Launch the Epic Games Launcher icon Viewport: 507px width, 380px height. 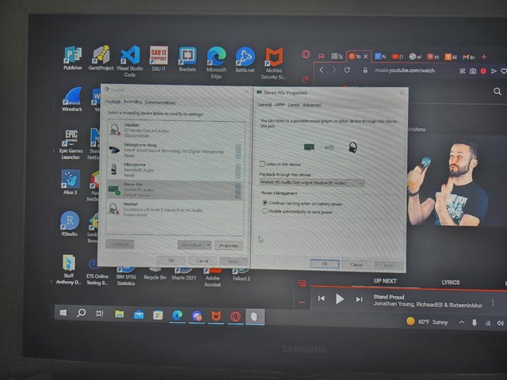pyautogui.click(x=71, y=144)
